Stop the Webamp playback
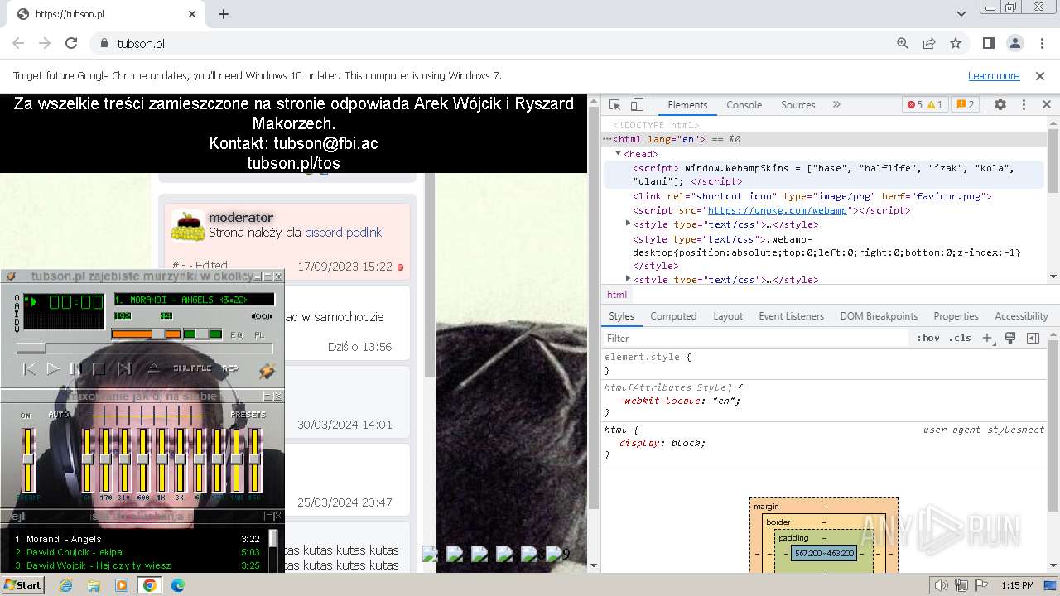Image resolution: width=1060 pixels, height=596 pixels. click(x=99, y=368)
